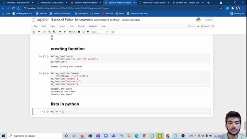The width and height of the screenshot is (247, 139).
Task: Click the Logout button
Action: point(209,20)
